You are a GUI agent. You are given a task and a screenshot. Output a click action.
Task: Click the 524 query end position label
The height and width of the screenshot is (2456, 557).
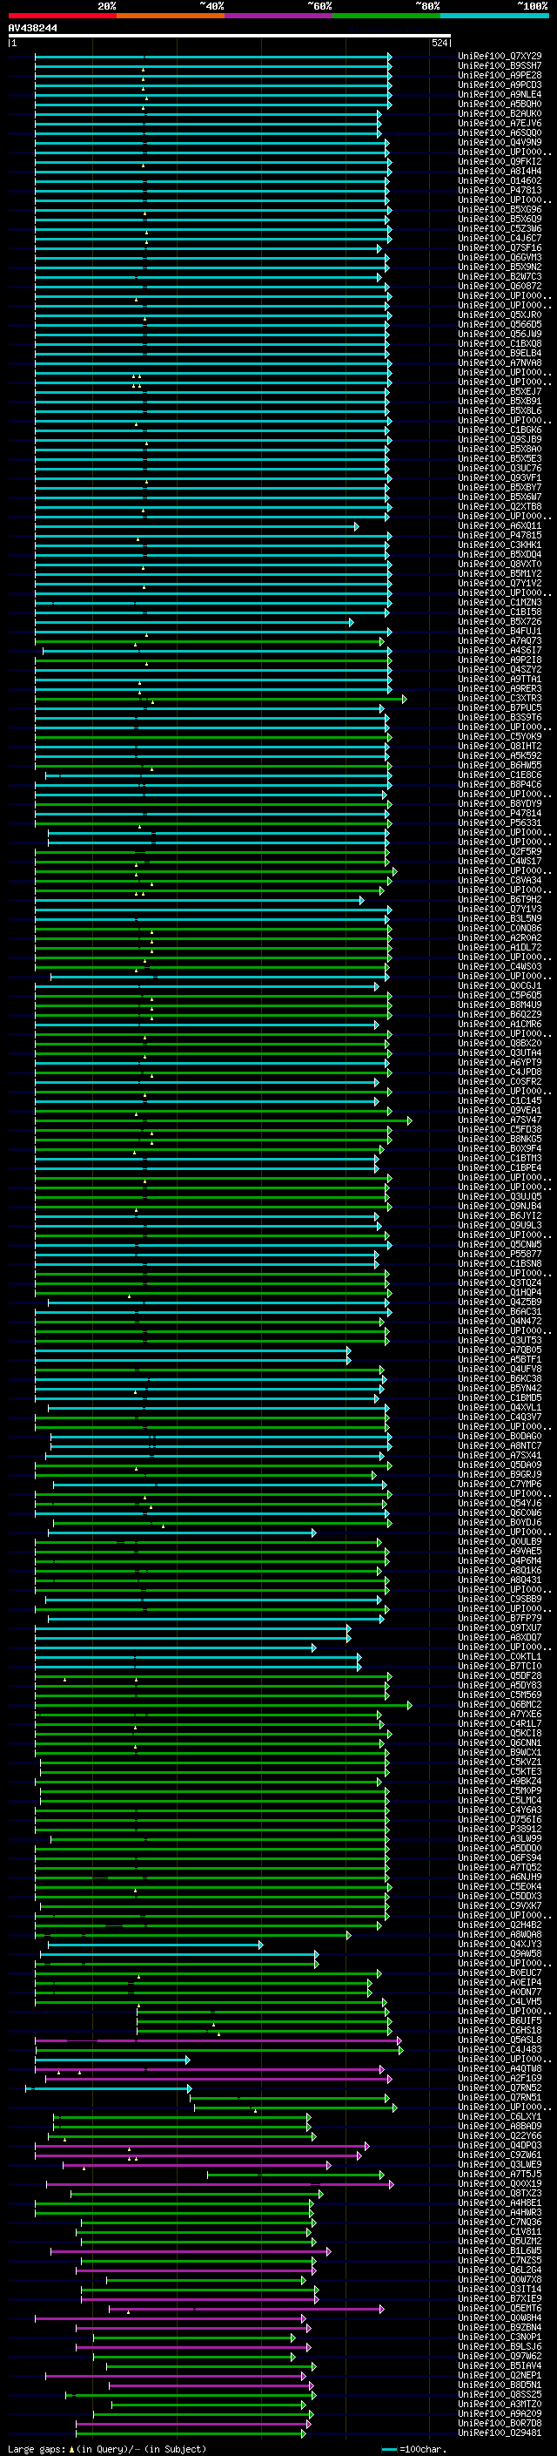[x=440, y=43]
